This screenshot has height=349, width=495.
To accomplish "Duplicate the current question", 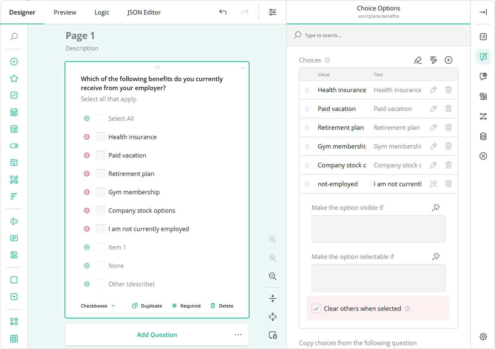I will click(x=147, y=306).
